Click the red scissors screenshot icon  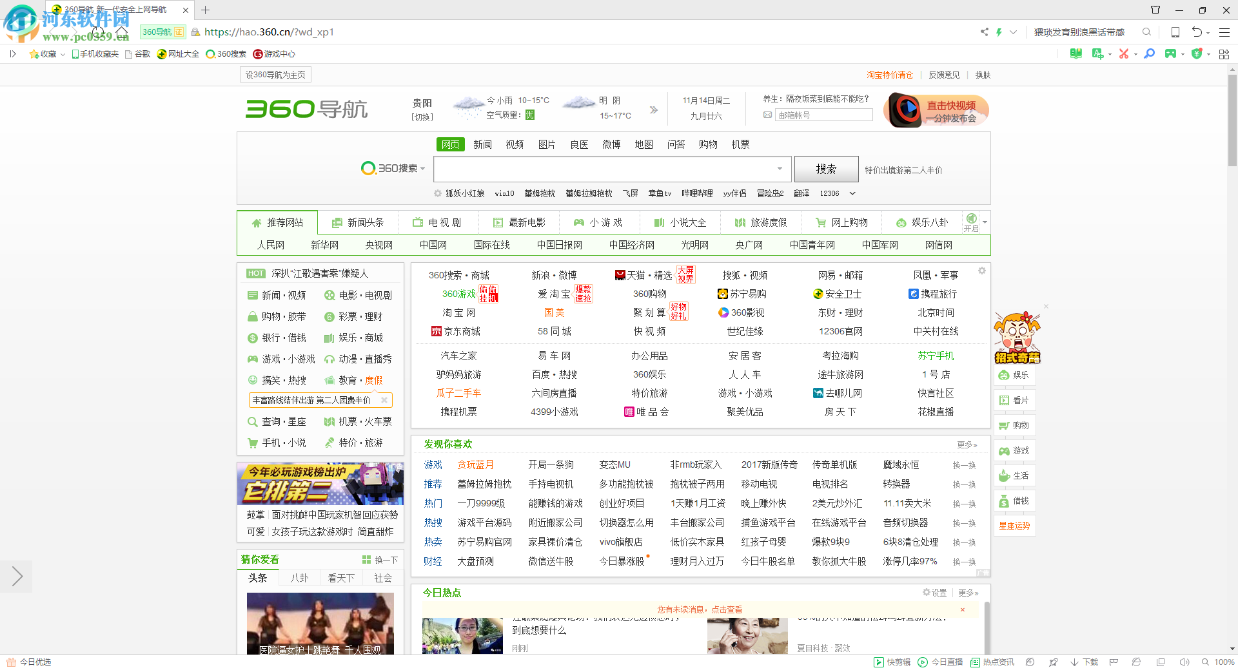(1123, 53)
